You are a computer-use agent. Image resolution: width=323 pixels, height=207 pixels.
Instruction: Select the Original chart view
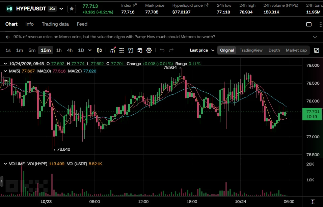[x=227, y=51]
